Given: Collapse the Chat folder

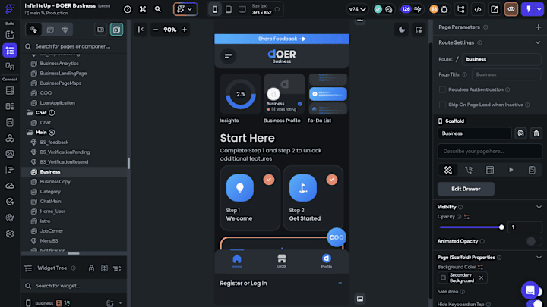Looking at the screenshot, I should click(x=30, y=113).
